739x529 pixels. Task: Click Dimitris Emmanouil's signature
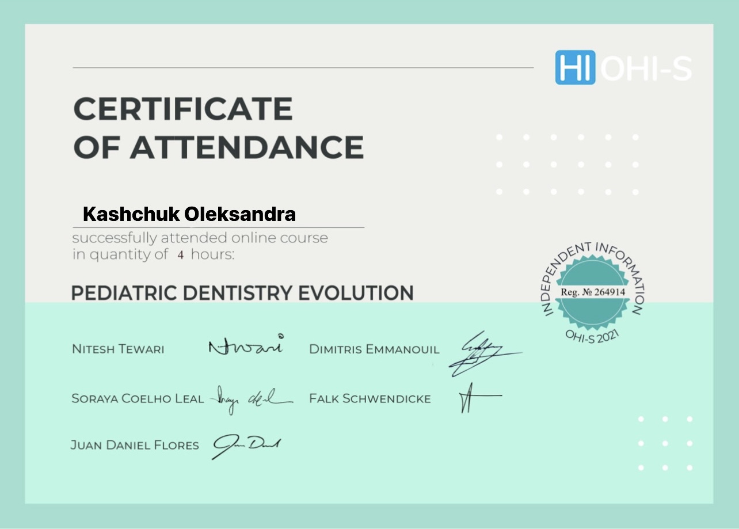coord(485,354)
